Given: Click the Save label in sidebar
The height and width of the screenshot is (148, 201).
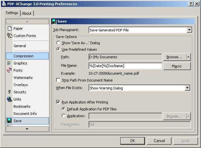Looking at the screenshot, I should point(17,121).
